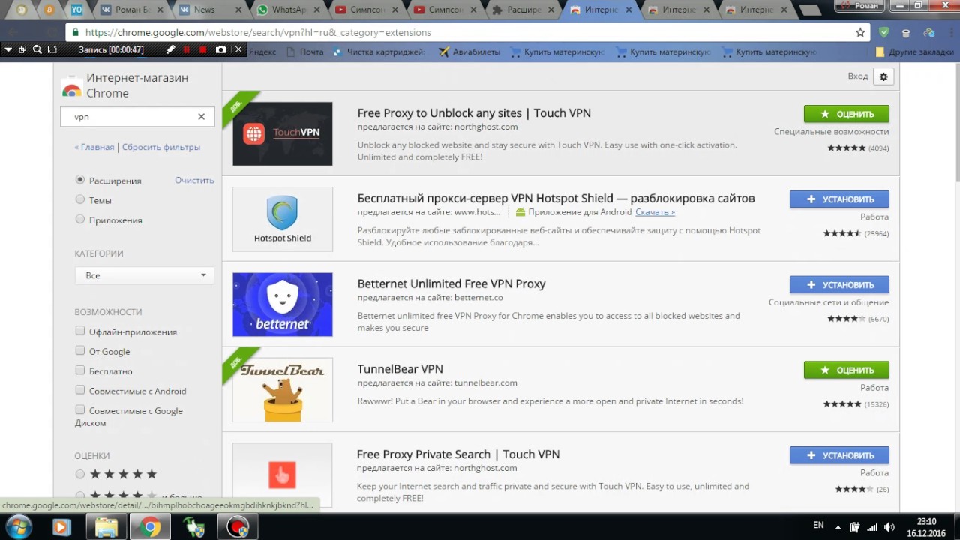Screen dimensions: 960x540
Task: Click Сбросить фильтры link
Action: click(161, 147)
